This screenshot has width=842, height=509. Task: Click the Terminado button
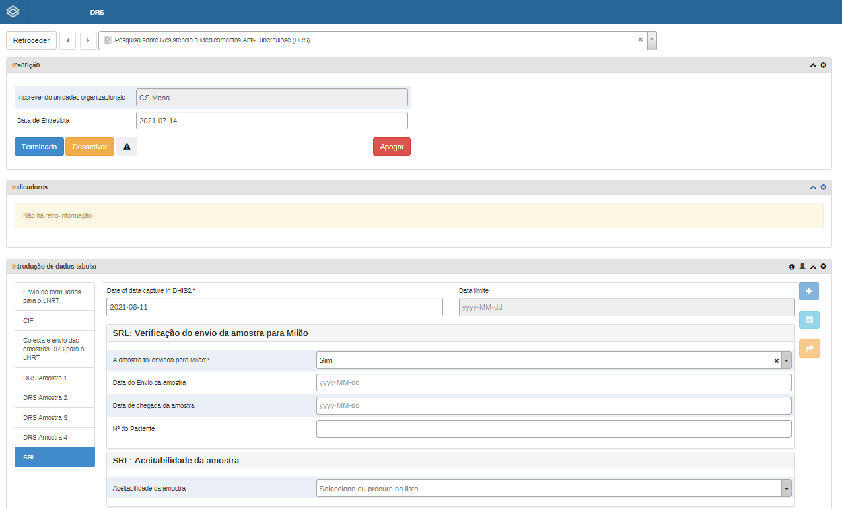click(39, 147)
